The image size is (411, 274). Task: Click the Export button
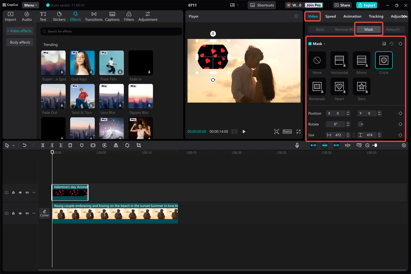(366, 5)
